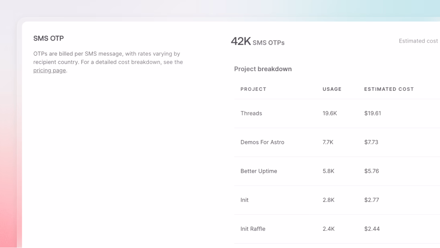The width and height of the screenshot is (440, 248).
Task: Click the 42K SMS OTPs total
Action: [x=258, y=41]
